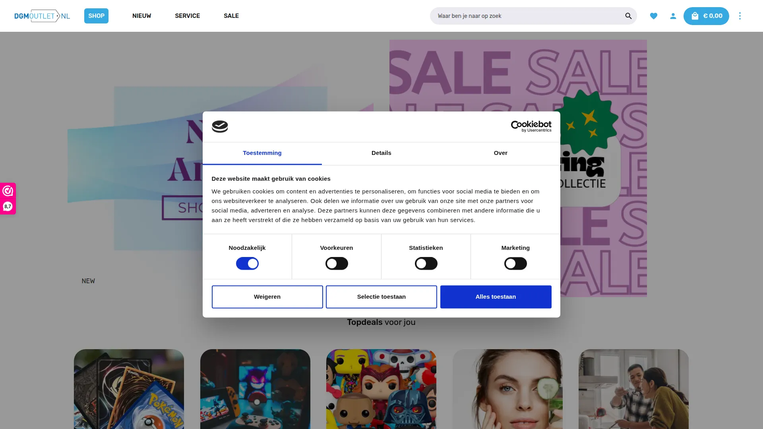Open the cooking couple topdeal thumbnail
The image size is (763, 429).
point(633,389)
